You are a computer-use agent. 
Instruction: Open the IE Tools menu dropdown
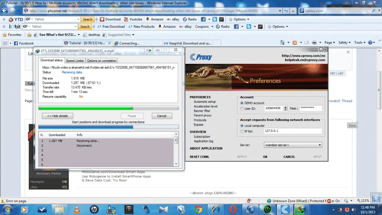[x=360, y=42]
